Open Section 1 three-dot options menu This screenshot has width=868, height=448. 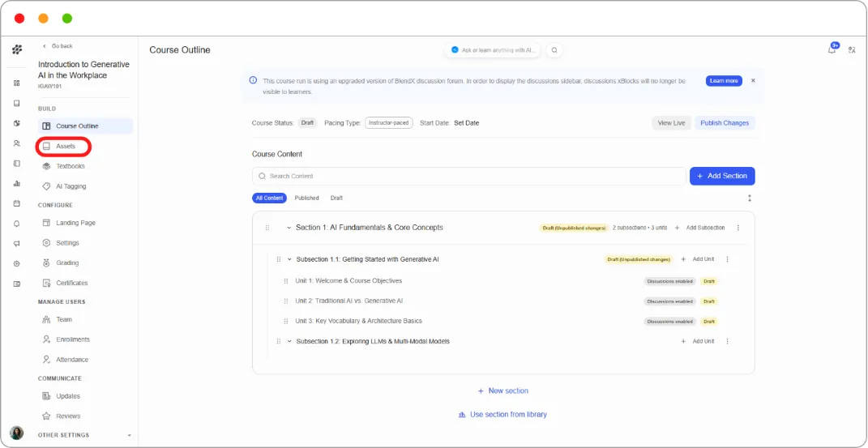click(x=738, y=228)
